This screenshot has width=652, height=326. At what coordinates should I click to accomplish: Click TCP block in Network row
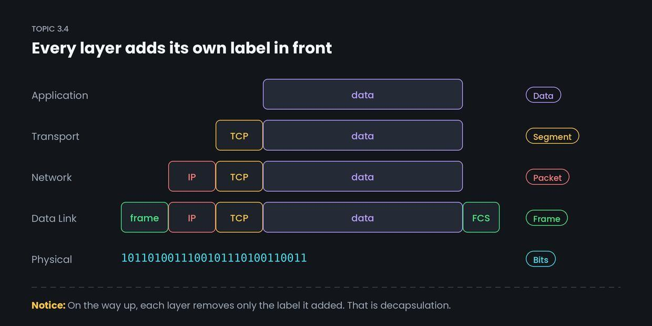(x=239, y=177)
